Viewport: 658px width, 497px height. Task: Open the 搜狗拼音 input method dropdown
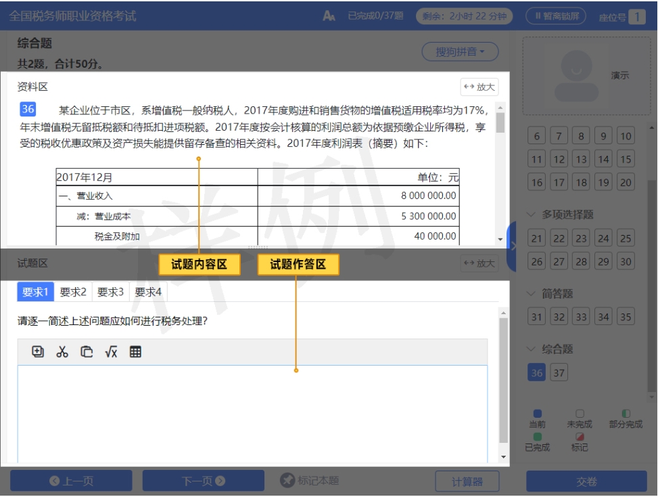coord(460,51)
